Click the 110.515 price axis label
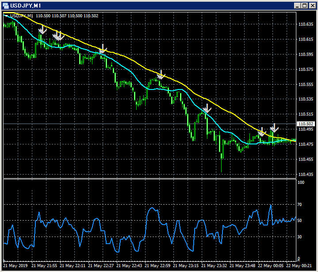This screenshot has width=318, height=272. (x=306, y=114)
